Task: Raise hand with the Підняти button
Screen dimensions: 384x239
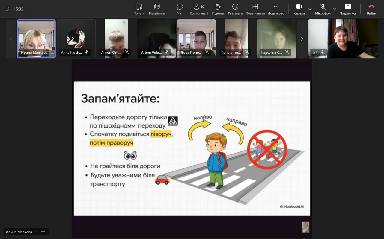Action: point(218,9)
